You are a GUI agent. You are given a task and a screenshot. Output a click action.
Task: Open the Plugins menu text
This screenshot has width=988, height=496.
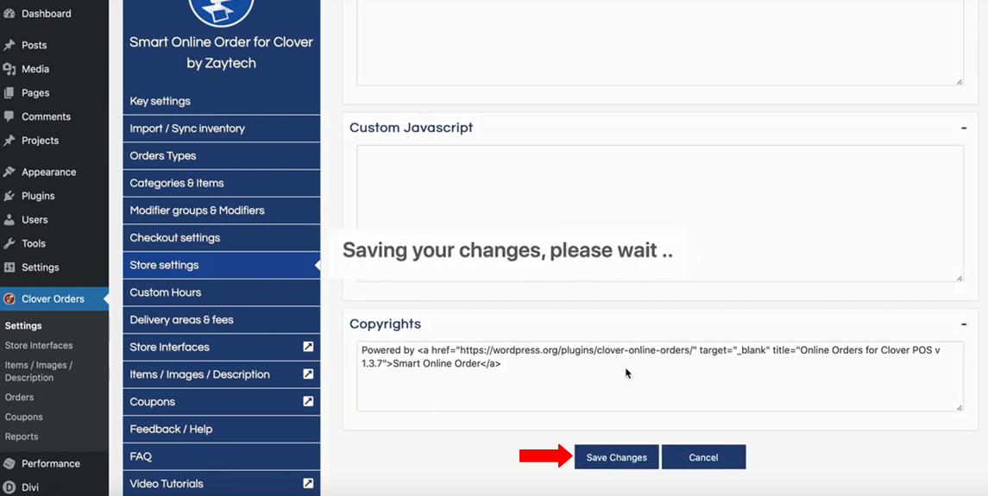tap(38, 196)
